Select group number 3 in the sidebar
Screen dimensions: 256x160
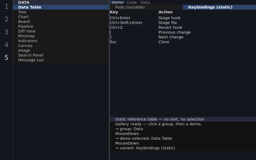point(6,32)
